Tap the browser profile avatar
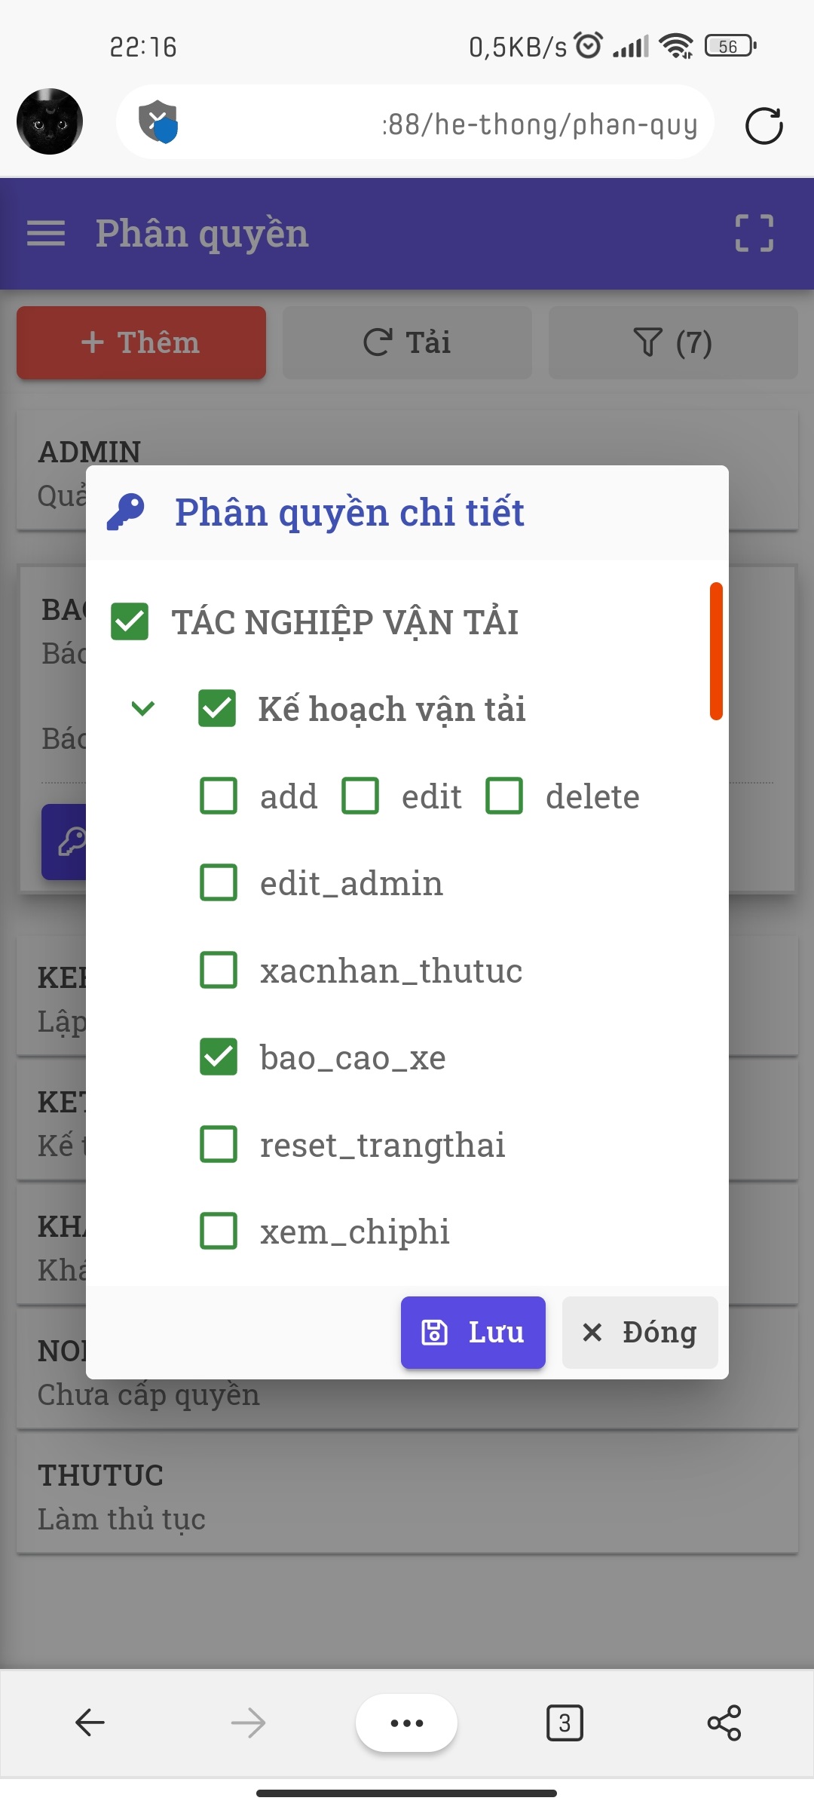 tap(50, 121)
